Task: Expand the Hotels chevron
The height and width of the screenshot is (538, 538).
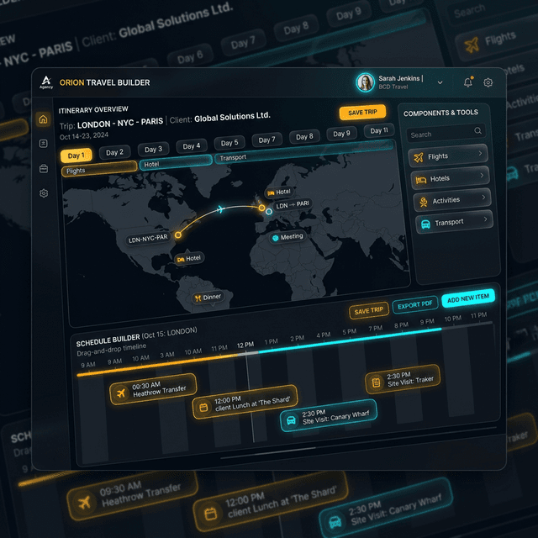Action: 482,176
